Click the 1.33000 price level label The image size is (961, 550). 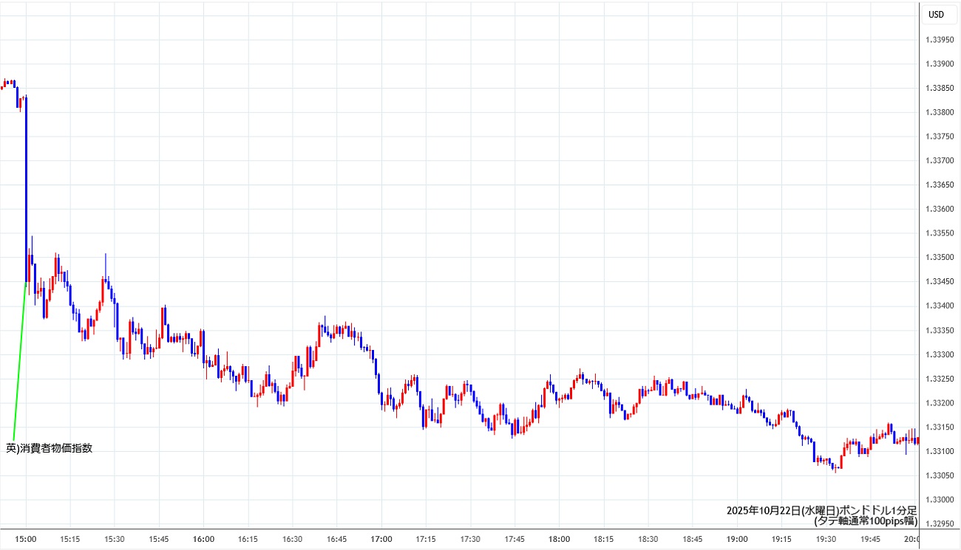[x=940, y=500]
